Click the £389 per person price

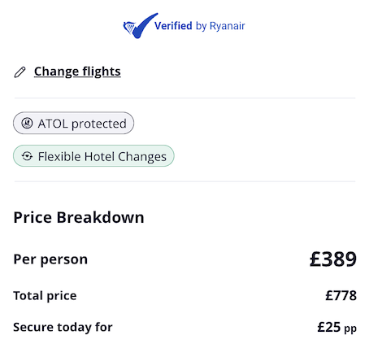click(x=333, y=259)
